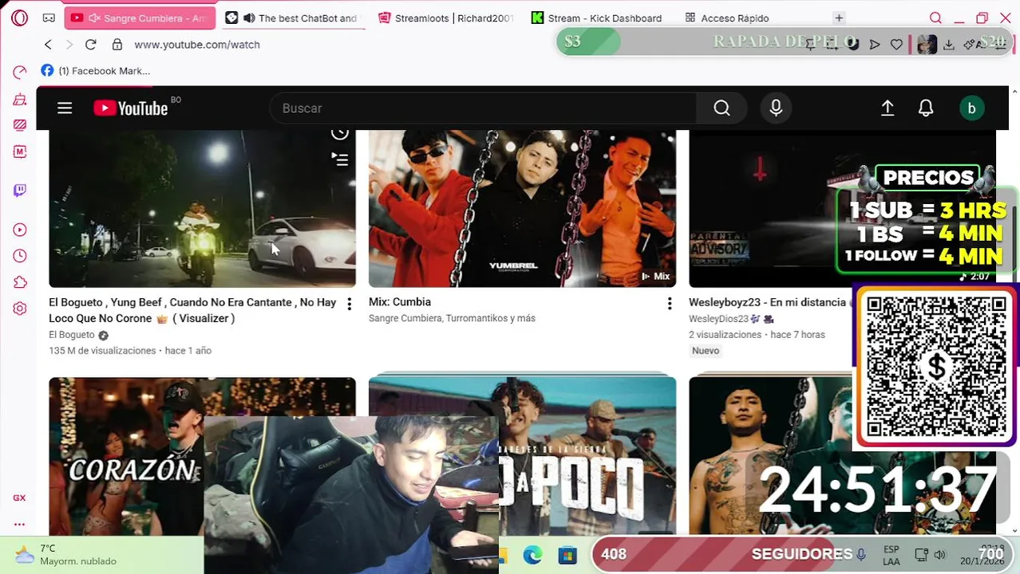
Task: Click the Opera download icon in toolbar
Action: click(948, 45)
